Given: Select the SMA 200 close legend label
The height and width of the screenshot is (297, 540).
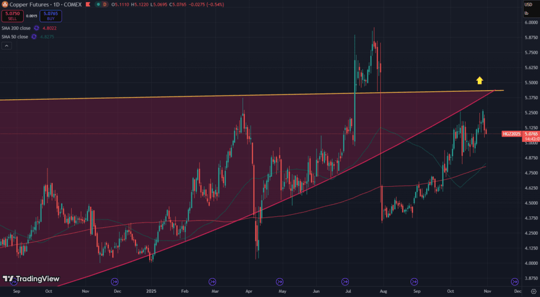Looking at the screenshot, I should point(15,28).
